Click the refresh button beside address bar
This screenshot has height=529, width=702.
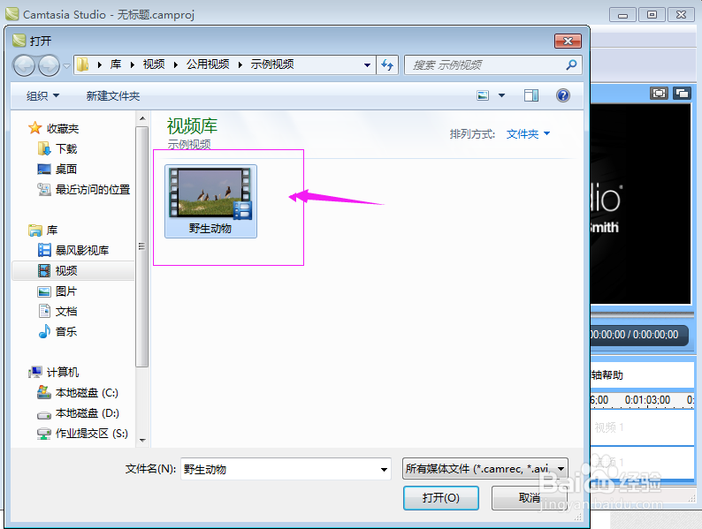click(387, 65)
